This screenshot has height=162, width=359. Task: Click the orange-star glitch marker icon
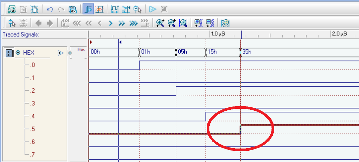coord(99,9)
